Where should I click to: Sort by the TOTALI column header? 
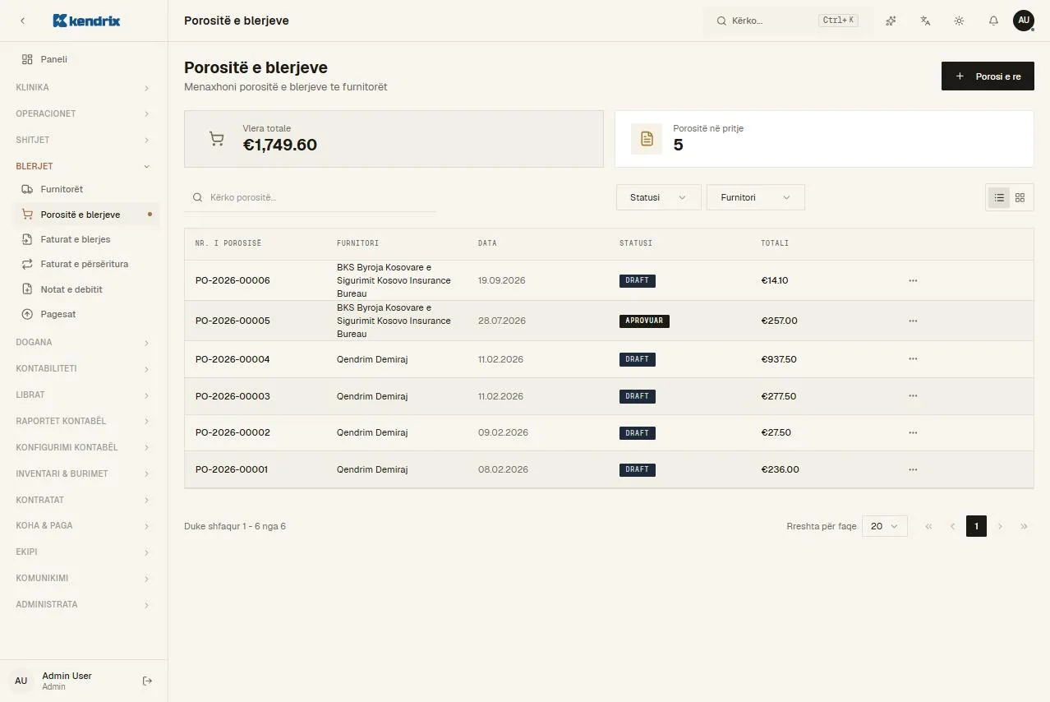(775, 243)
